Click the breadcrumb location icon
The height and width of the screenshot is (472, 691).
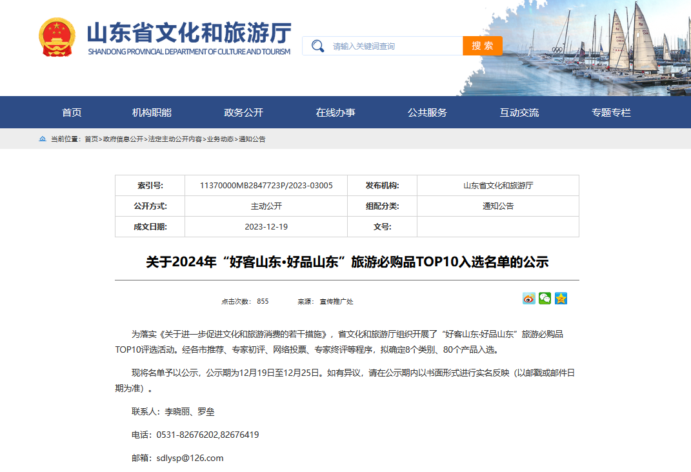pos(43,139)
